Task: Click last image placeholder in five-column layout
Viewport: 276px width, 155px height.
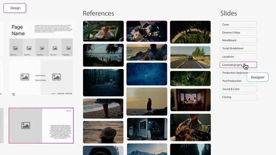Action: 68,48
